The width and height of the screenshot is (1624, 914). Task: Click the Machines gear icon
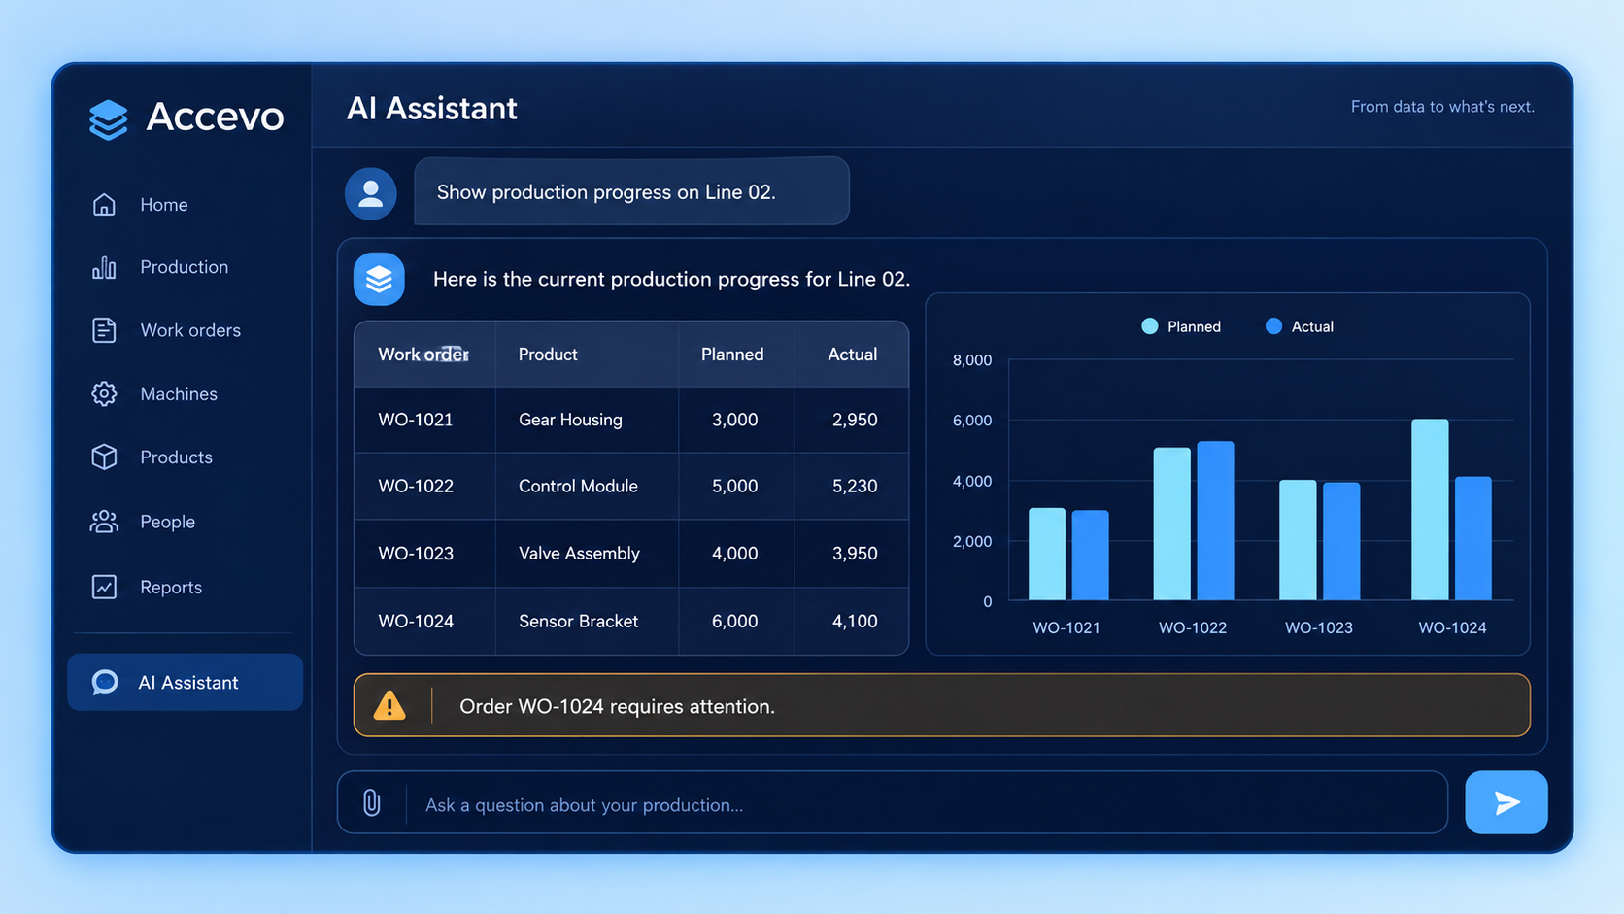pyautogui.click(x=104, y=393)
